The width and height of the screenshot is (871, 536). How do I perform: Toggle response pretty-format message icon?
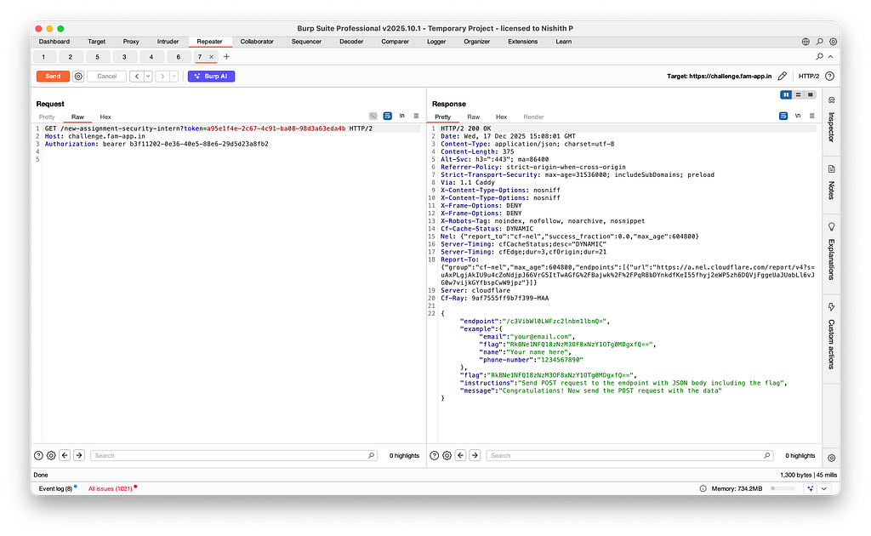783,116
